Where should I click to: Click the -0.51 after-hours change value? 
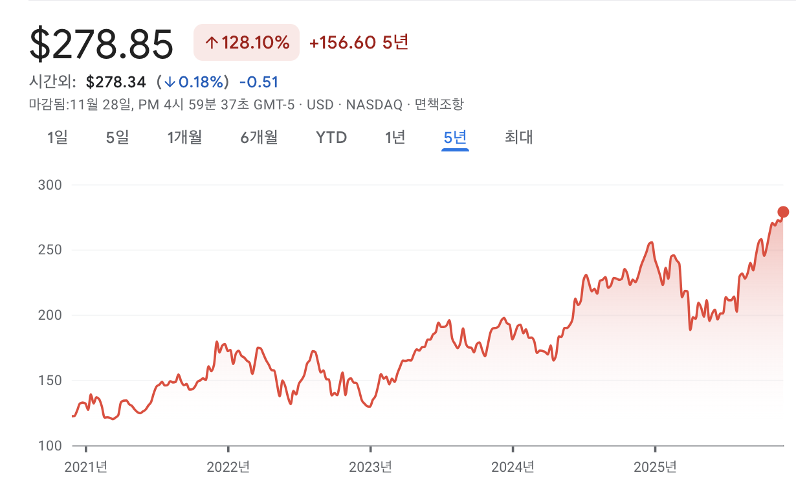[259, 82]
